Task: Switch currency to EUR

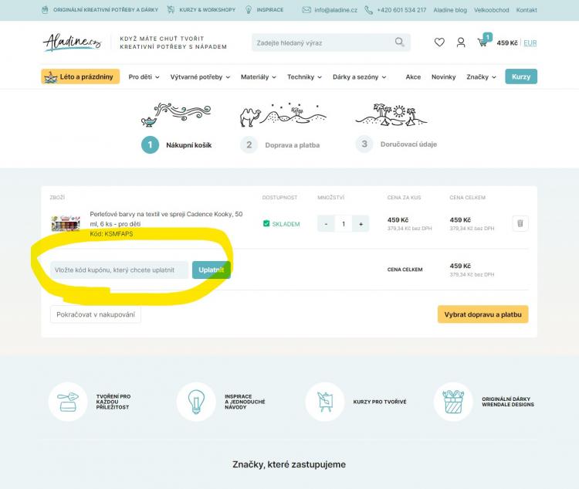Action: 530,43
